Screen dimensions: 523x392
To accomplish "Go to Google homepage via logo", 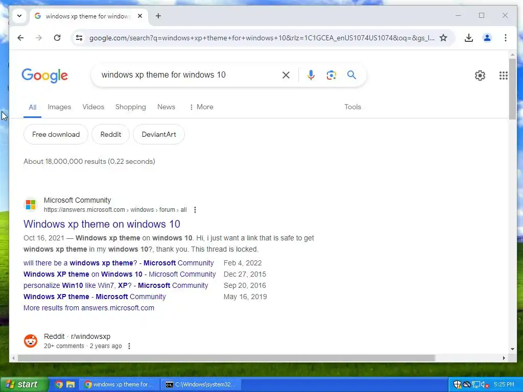I will 45,76.
